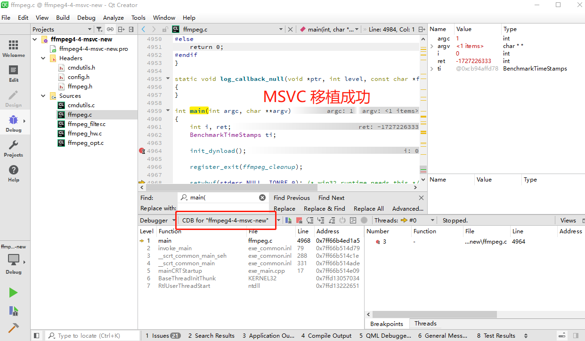Image resolution: width=585 pixels, height=341 pixels.
Task: Switch to Breakpoints tab
Action: click(387, 324)
